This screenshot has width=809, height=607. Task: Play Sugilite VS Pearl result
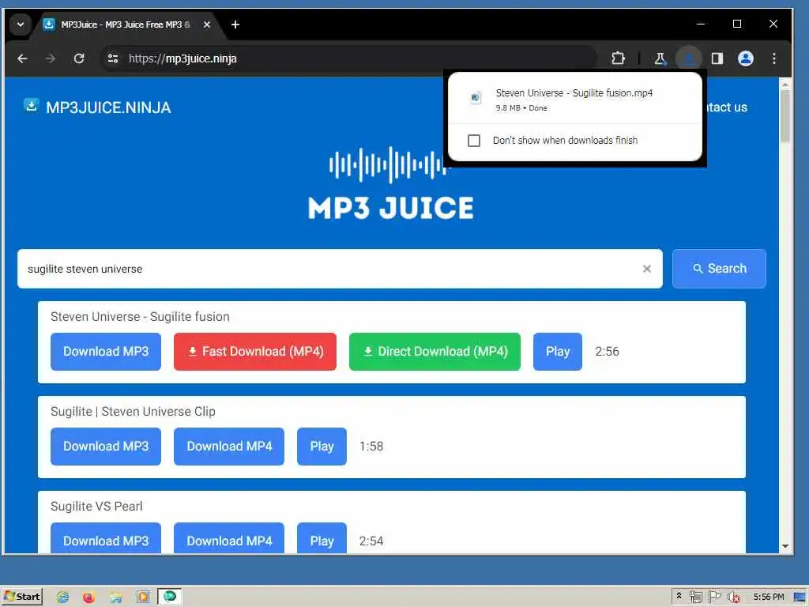pos(322,539)
